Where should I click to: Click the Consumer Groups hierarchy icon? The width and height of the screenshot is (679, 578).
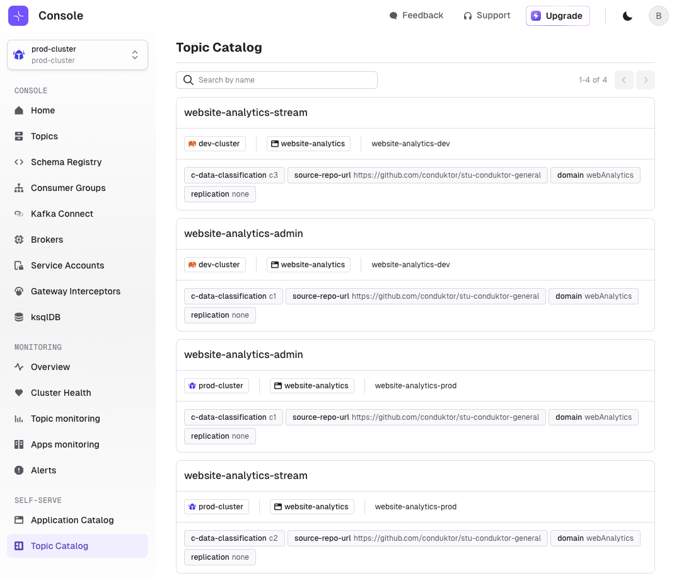[x=19, y=188]
